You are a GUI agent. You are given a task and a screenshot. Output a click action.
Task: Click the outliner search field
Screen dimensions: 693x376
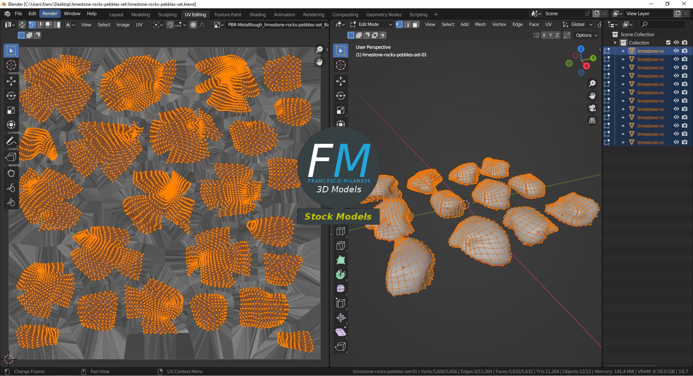pos(663,24)
